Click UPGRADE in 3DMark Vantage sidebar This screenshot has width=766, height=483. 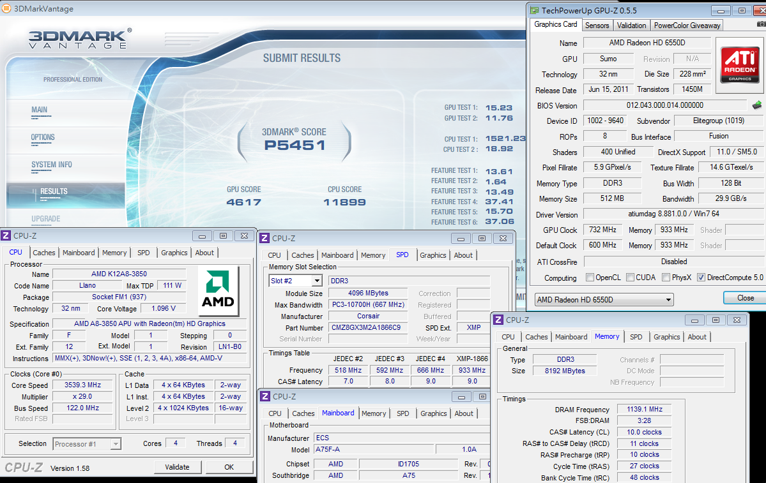tap(46, 219)
